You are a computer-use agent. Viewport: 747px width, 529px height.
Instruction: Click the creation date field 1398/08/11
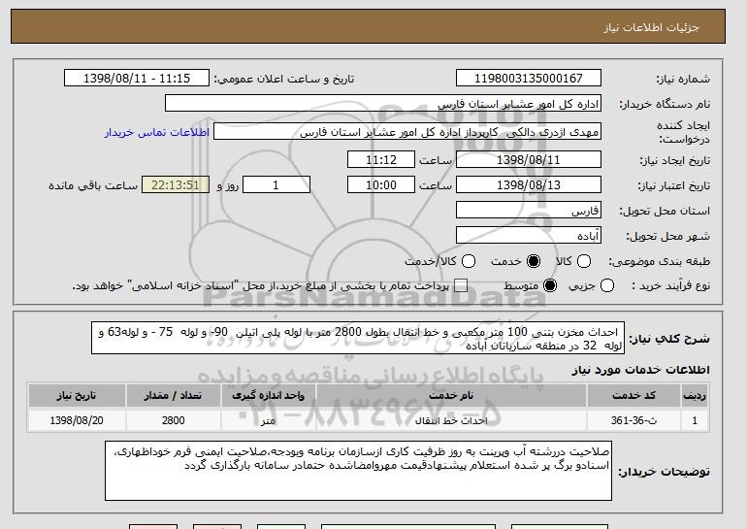click(529, 159)
